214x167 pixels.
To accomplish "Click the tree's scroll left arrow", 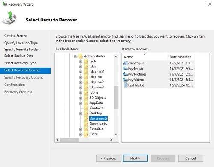I will [58, 140].
